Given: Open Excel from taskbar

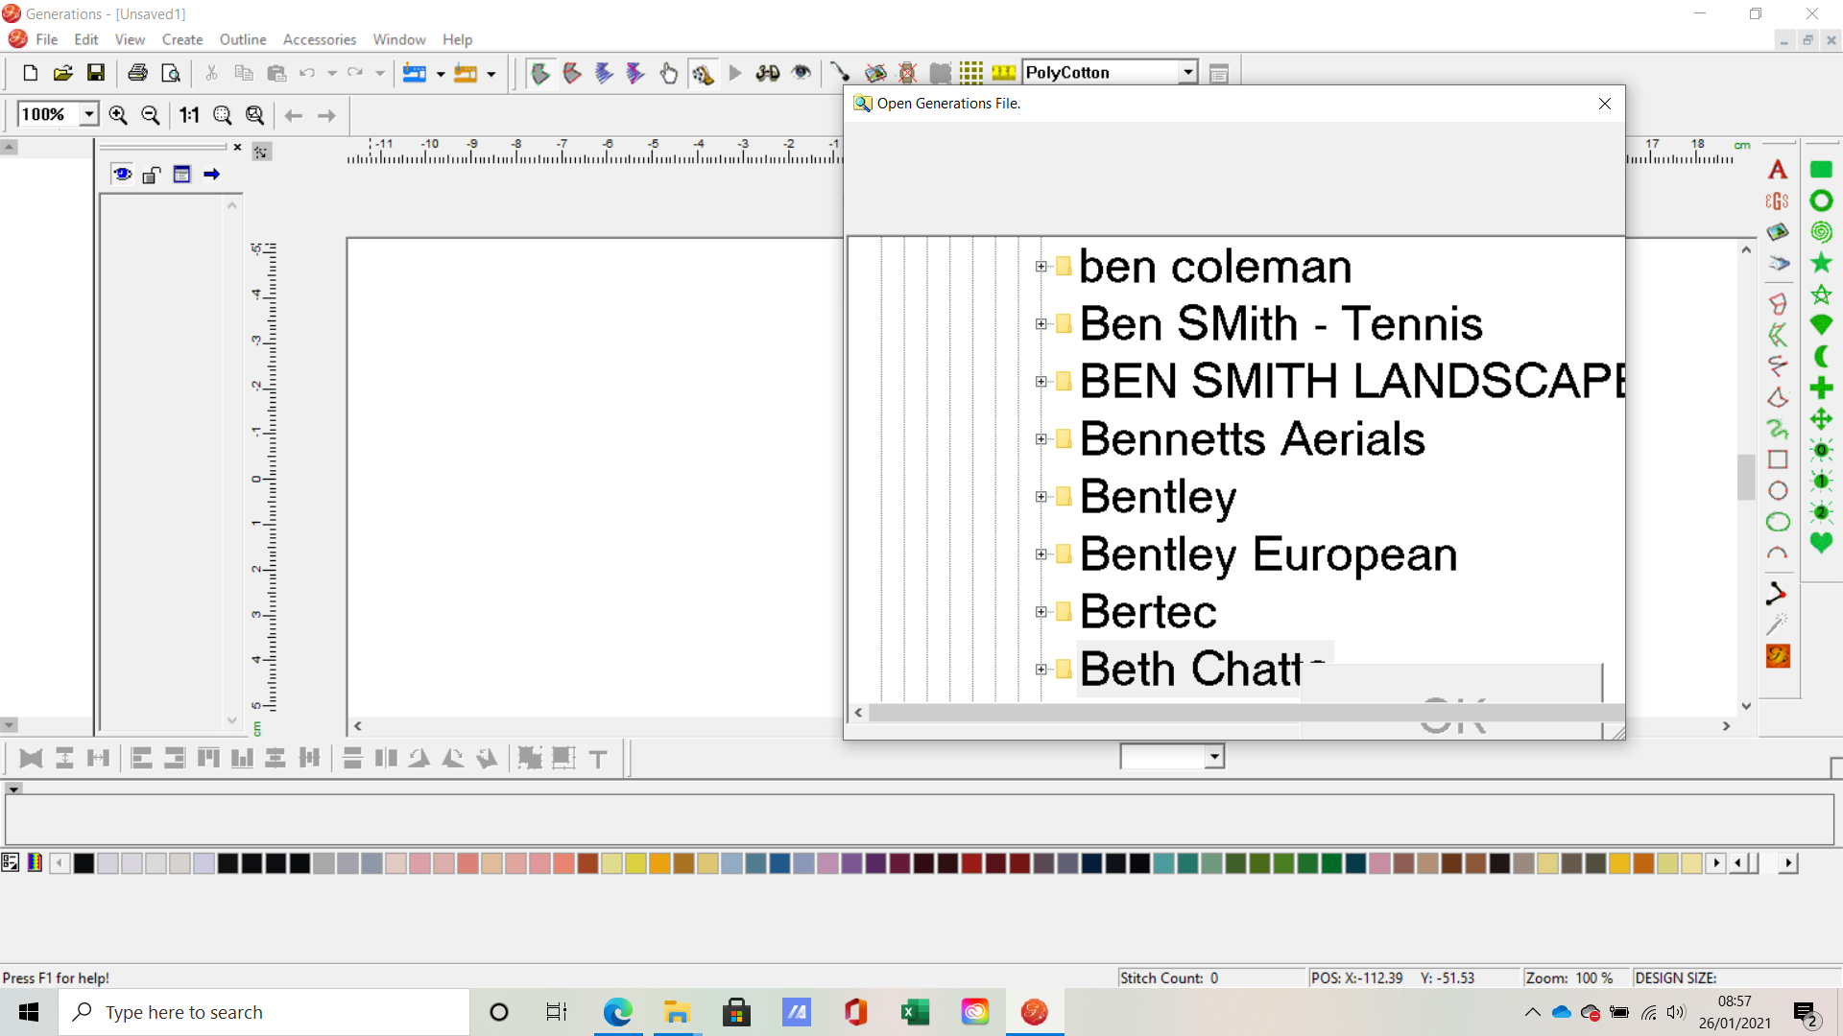Looking at the screenshot, I should click(x=915, y=1012).
